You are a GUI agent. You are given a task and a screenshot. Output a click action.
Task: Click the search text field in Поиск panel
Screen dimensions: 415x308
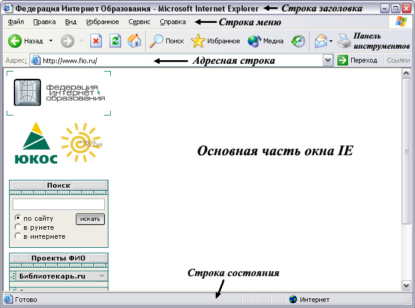(x=58, y=204)
